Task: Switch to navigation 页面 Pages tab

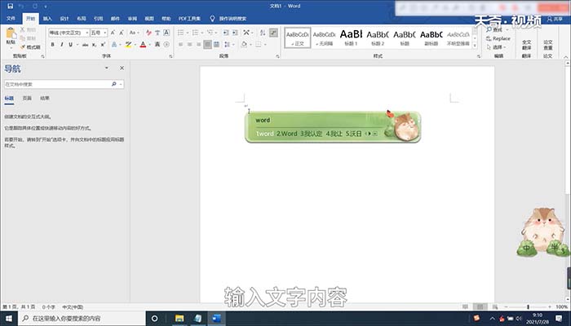Action: point(27,99)
